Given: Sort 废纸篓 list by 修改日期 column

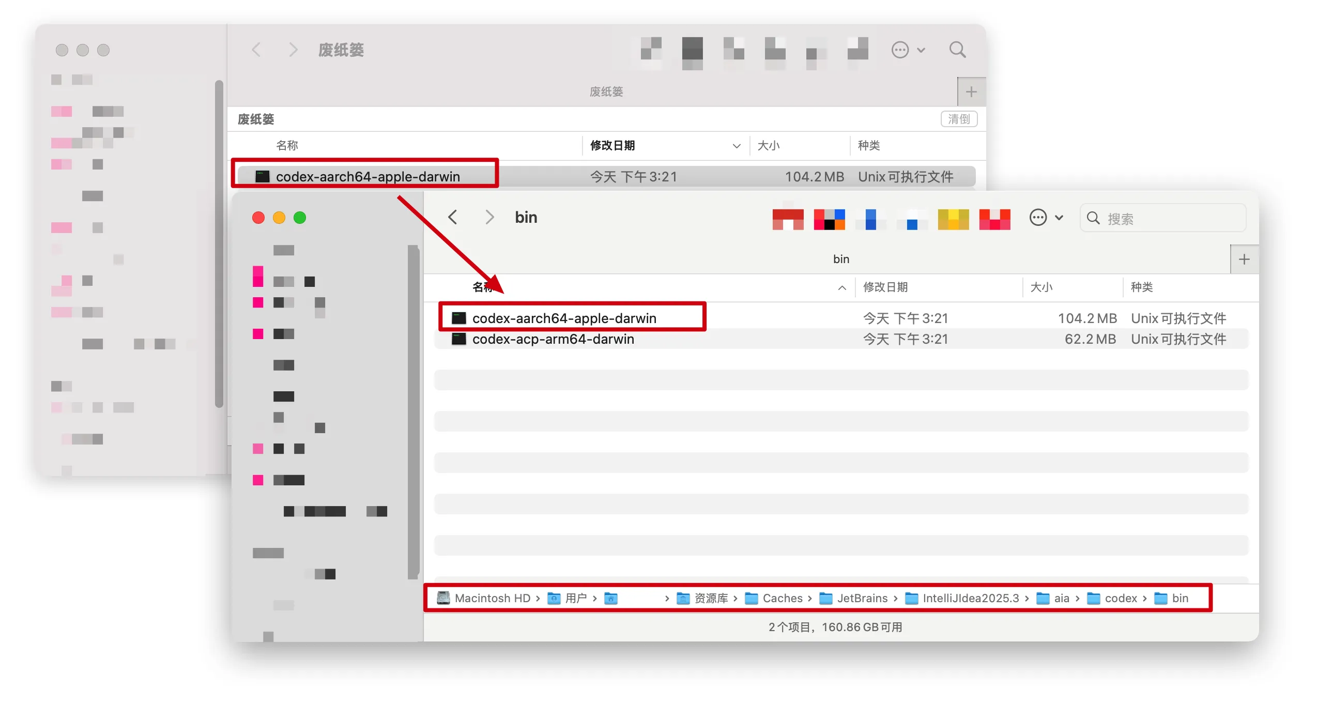Looking at the screenshot, I should (612, 145).
